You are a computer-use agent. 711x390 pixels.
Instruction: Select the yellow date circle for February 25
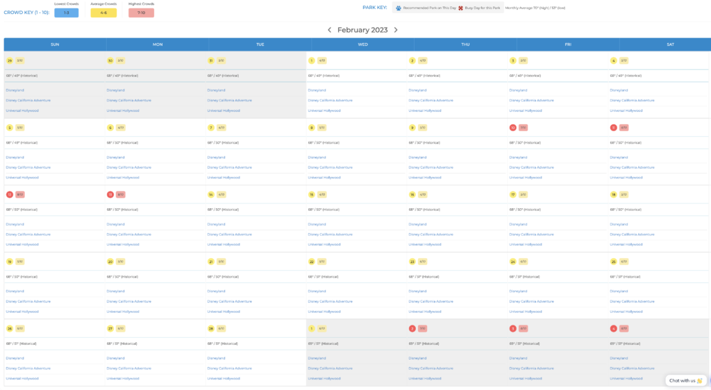tap(614, 262)
